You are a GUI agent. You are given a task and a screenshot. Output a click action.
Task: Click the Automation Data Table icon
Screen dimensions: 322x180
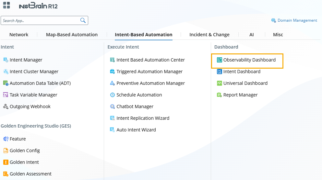point(6,83)
